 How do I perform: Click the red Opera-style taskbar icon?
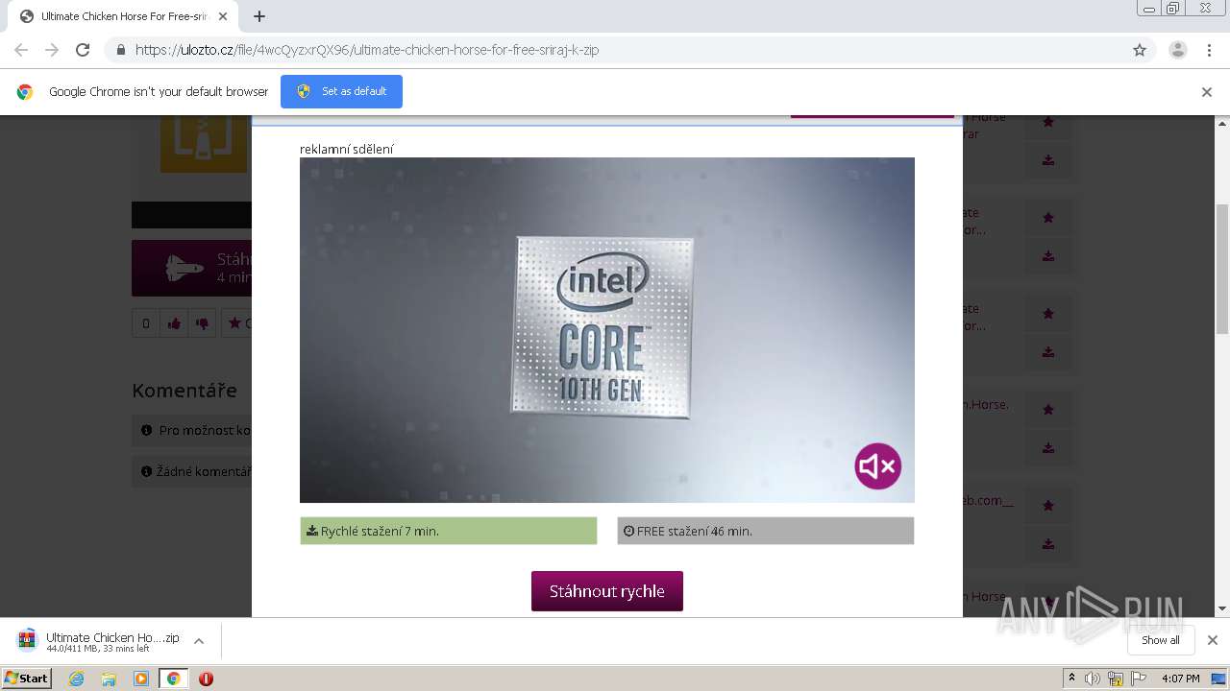tap(206, 679)
